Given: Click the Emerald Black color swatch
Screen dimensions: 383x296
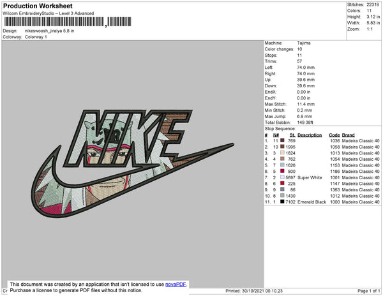Looking at the screenshot, I should pyautogui.click(x=282, y=202).
